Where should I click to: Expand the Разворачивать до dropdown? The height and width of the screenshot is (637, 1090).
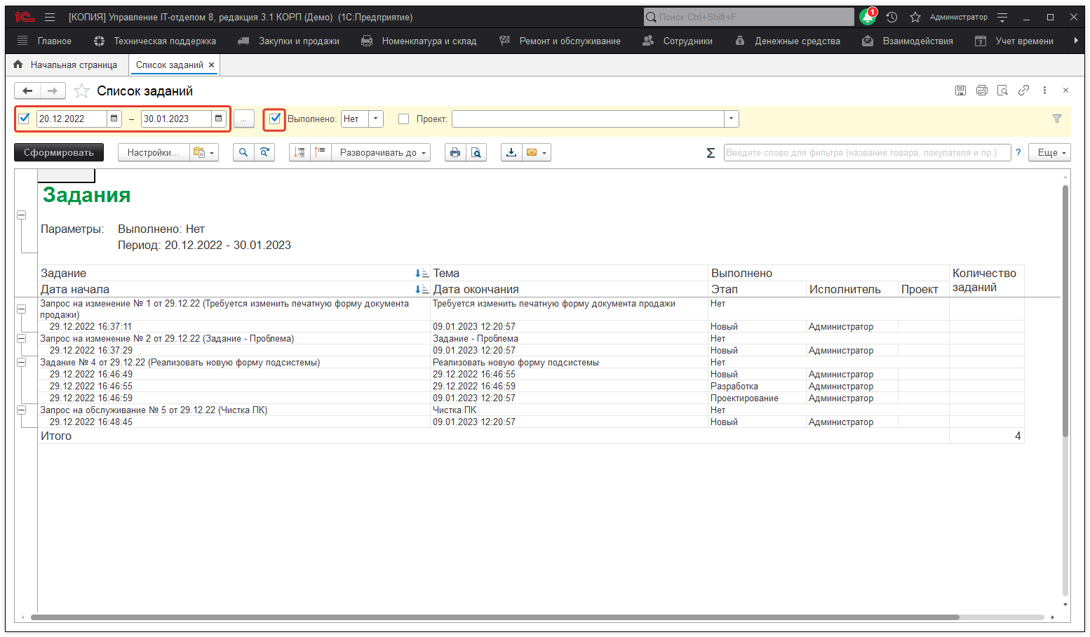pos(382,152)
